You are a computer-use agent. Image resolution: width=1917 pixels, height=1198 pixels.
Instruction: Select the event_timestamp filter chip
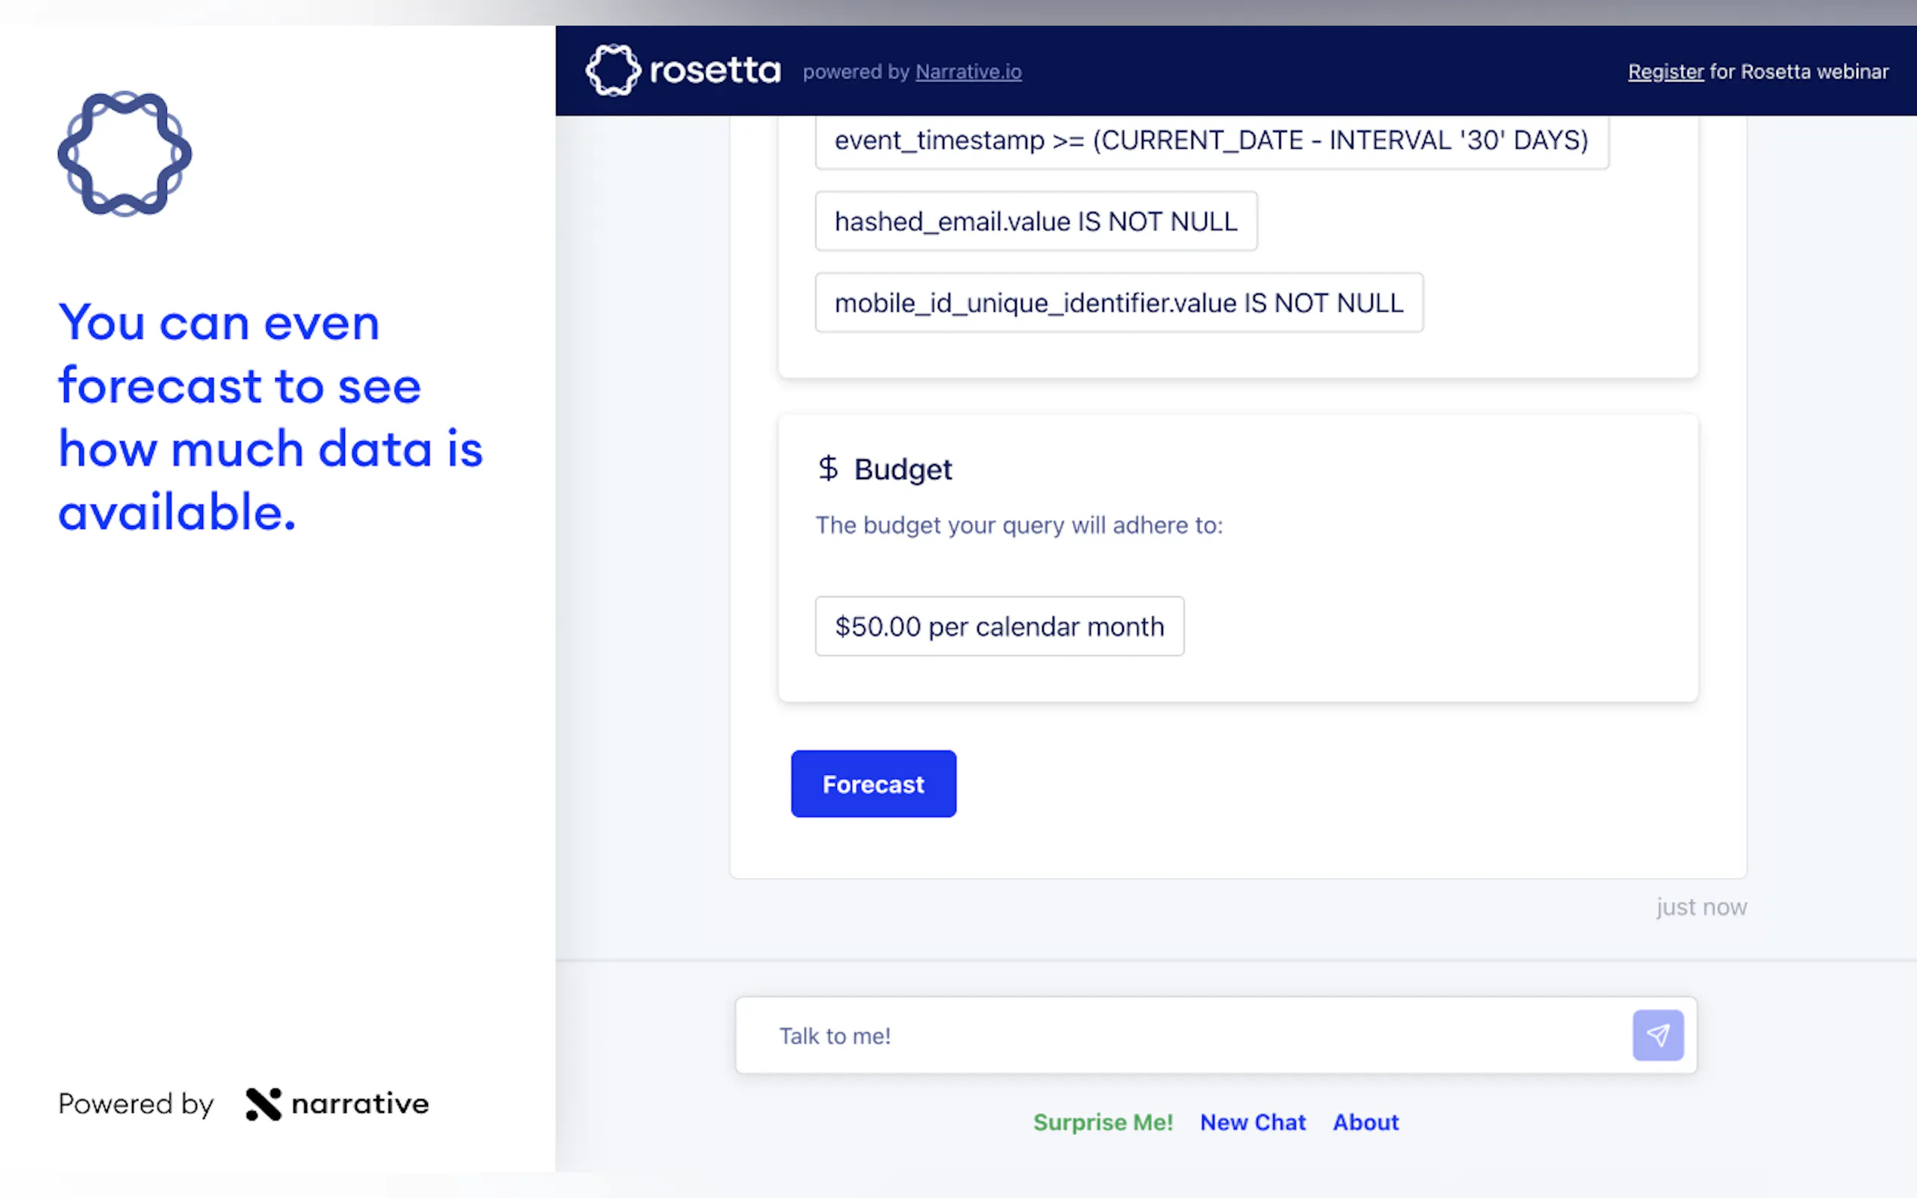coord(1211,141)
